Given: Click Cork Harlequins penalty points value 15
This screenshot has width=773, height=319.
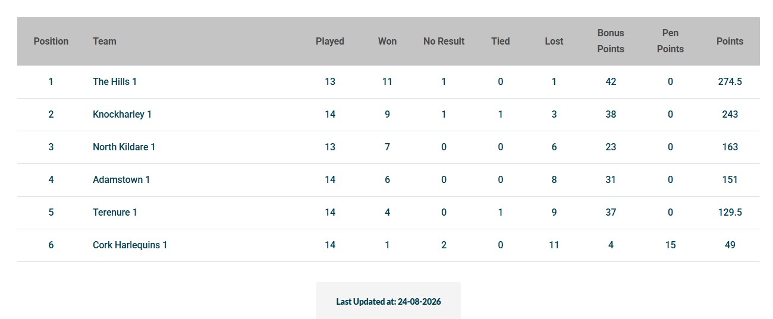Looking at the screenshot, I should pos(670,245).
